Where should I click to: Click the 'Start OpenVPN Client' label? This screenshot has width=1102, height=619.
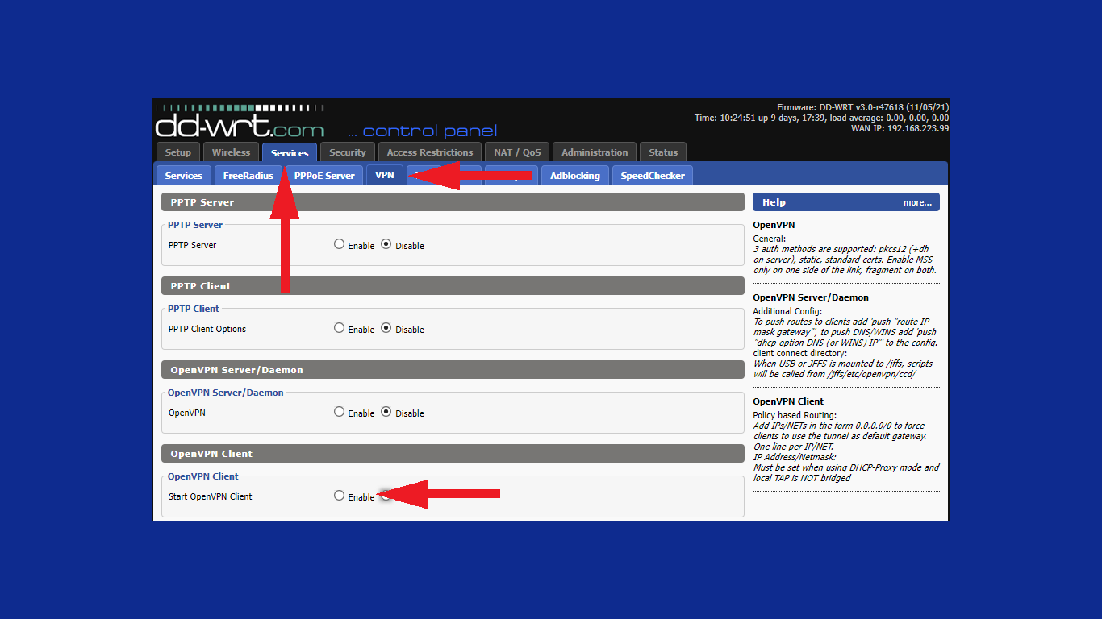[210, 496]
